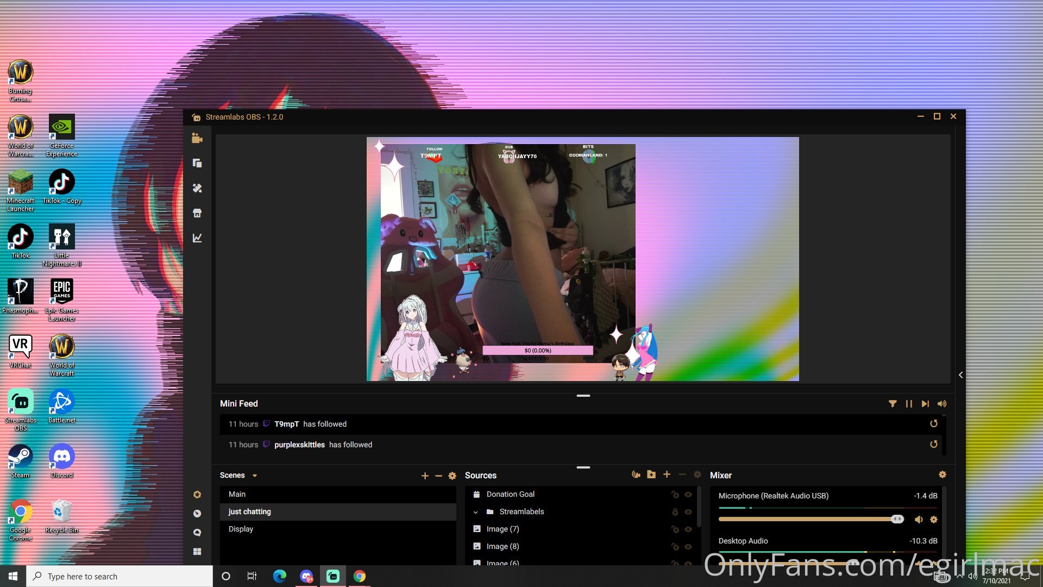Open Microphone source settings gear
The width and height of the screenshot is (1043, 587).
[x=934, y=520]
